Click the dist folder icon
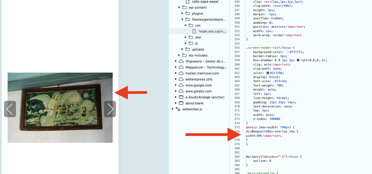This screenshot has width=372, height=174. pos(191,38)
